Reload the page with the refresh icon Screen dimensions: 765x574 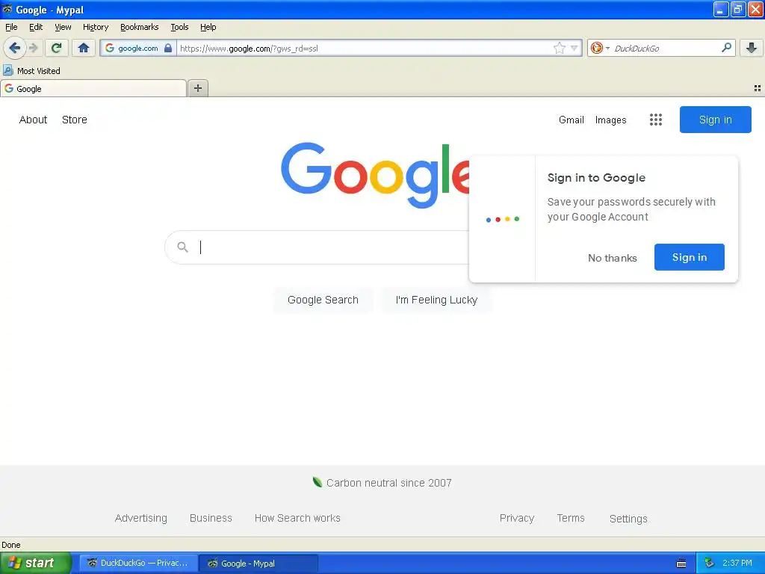tap(57, 48)
